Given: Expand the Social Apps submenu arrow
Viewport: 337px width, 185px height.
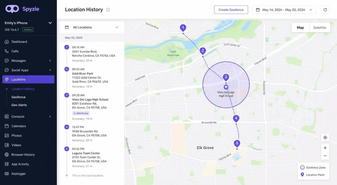Looking at the screenshot, I should click(50, 70).
